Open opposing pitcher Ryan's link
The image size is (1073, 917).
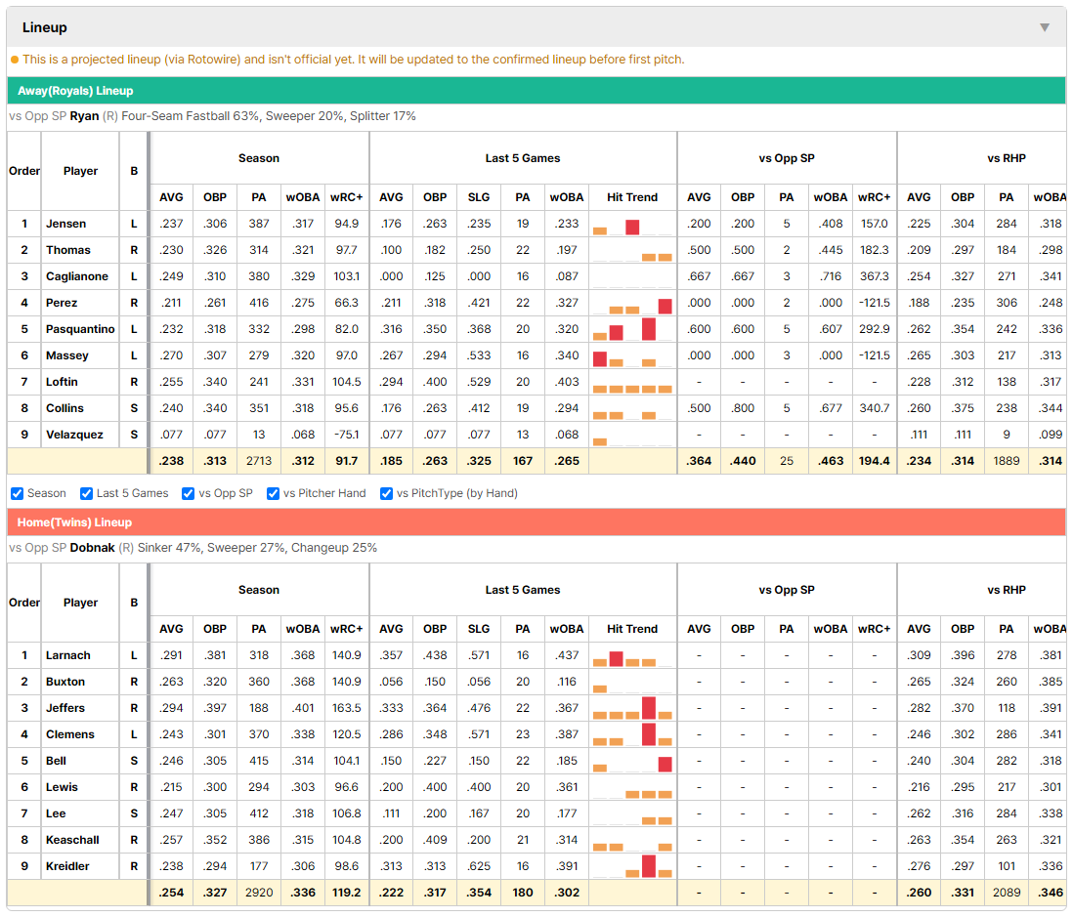[x=84, y=116]
